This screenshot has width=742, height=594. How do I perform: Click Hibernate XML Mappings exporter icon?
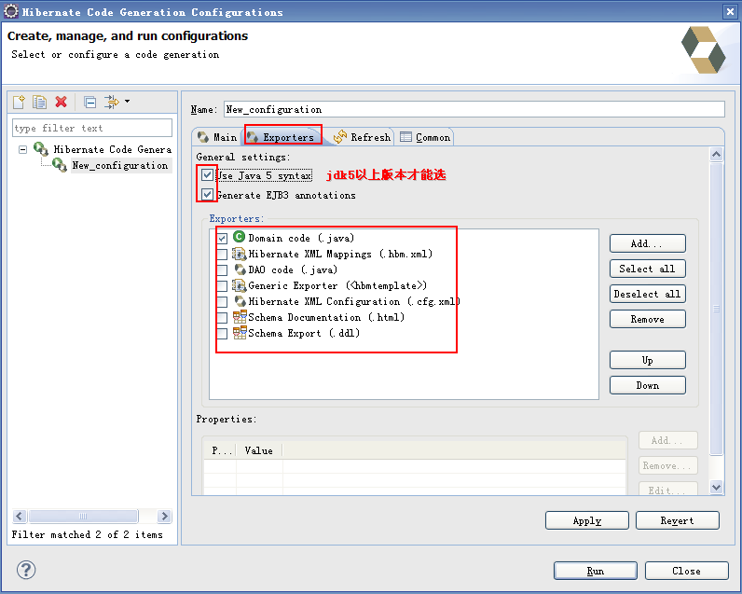(x=240, y=255)
